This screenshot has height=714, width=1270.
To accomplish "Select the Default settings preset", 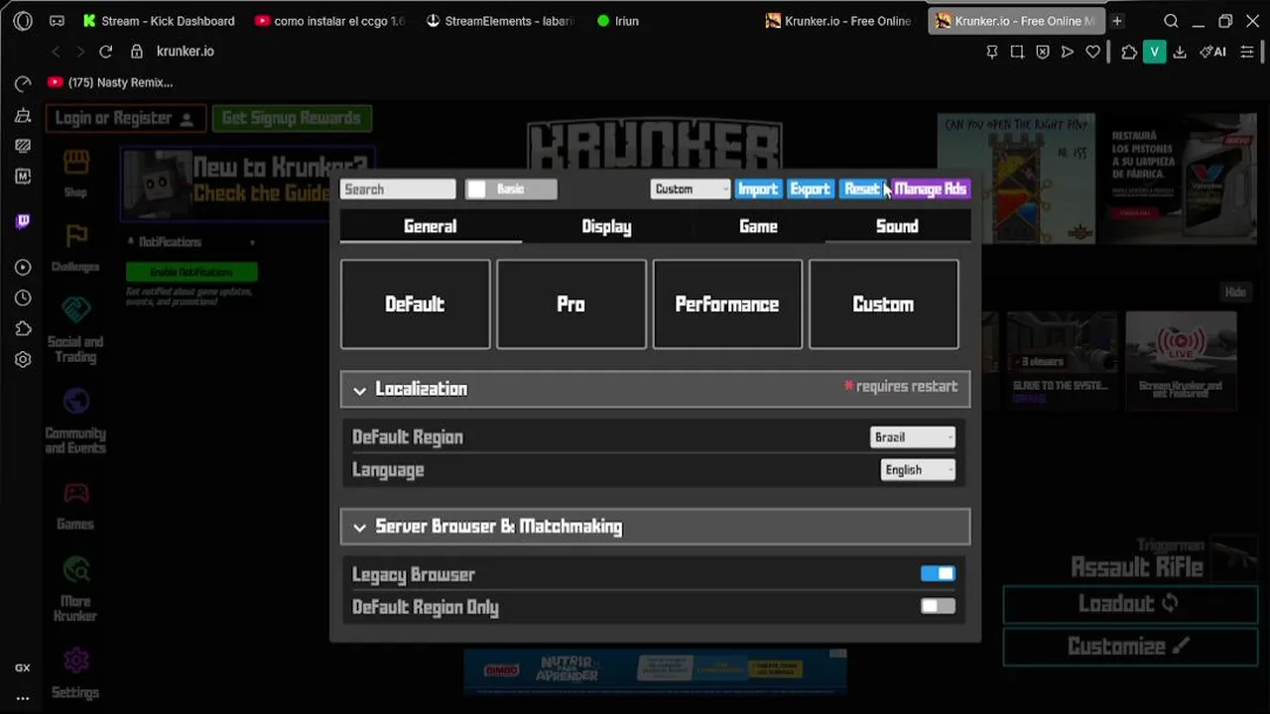I will point(415,304).
